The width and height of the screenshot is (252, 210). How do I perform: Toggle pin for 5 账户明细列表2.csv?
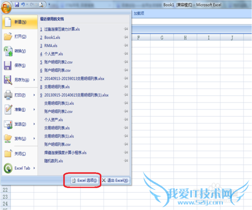pyautogui.click(x=126, y=62)
